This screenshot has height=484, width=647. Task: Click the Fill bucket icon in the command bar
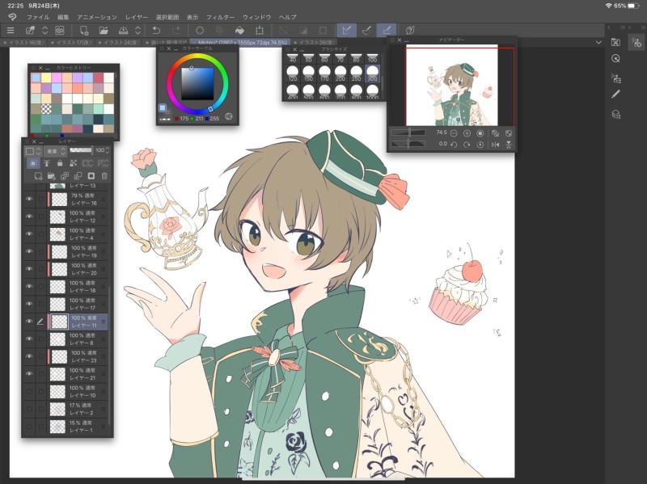click(x=239, y=30)
